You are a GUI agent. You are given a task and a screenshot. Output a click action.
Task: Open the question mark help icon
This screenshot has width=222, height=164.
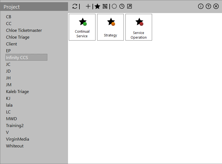[x=208, y=6]
